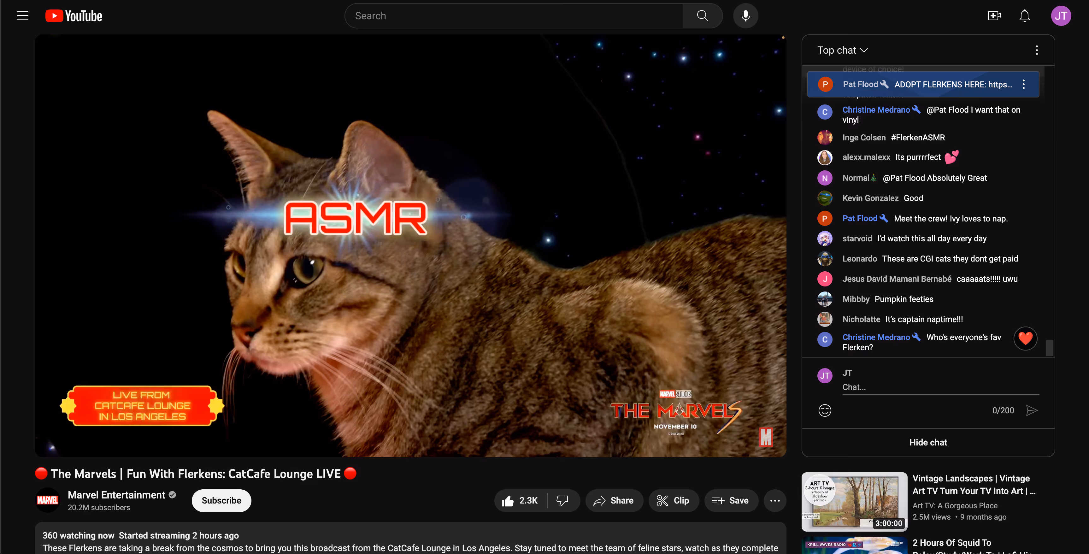Click '360 watching now' description text
The width and height of the screenshot is (1089, 554).
click(x=78, y=535)
